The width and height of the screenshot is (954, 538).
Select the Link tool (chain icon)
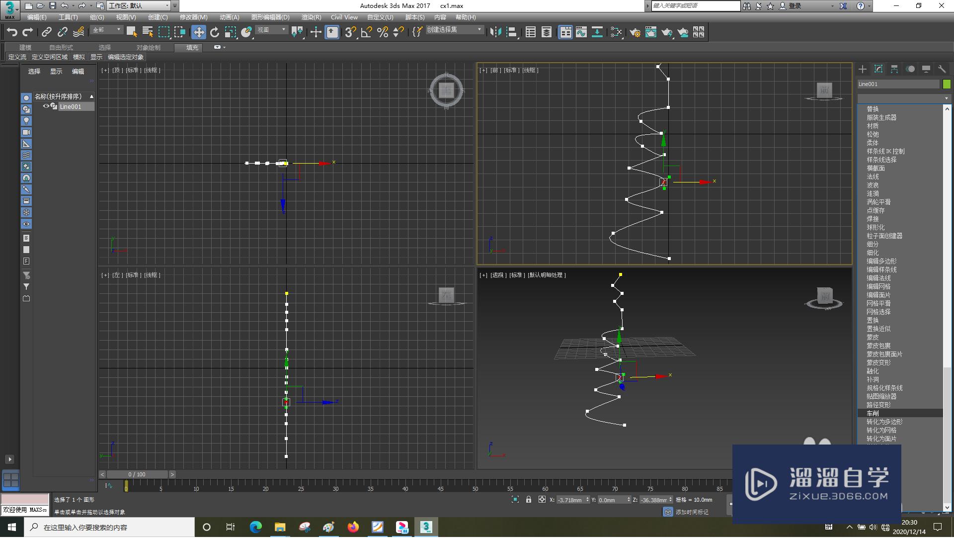pos(47,32)
